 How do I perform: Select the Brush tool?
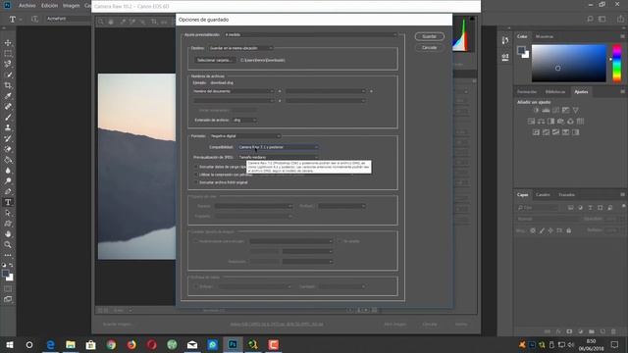pos(8,118)
